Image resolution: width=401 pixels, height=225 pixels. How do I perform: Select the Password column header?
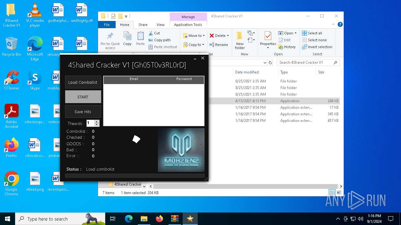(184, 79)
